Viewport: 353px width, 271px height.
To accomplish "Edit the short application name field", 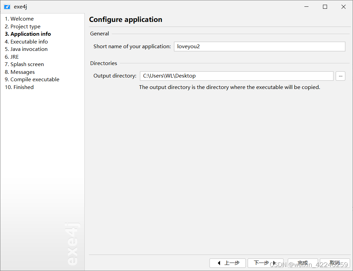I will [x=260, y=47].
